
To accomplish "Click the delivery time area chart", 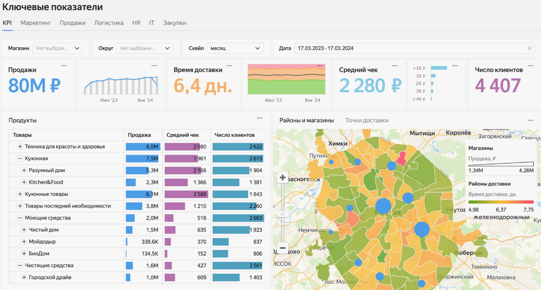I will (x=287, y=79).
